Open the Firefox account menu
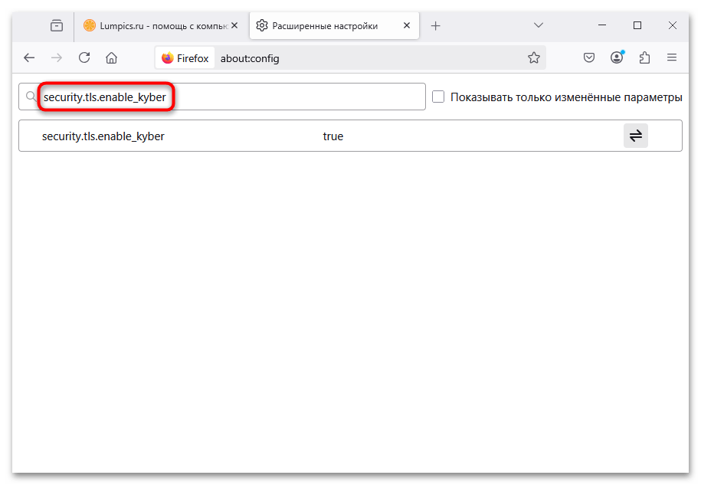 [617, 57]
